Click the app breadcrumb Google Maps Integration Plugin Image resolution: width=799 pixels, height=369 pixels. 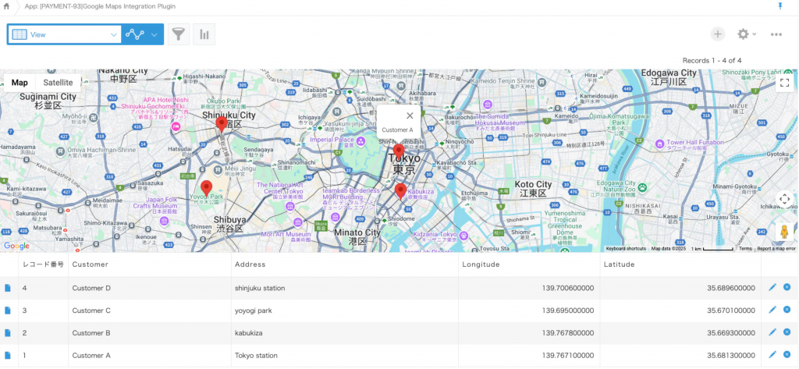(100, 6)
